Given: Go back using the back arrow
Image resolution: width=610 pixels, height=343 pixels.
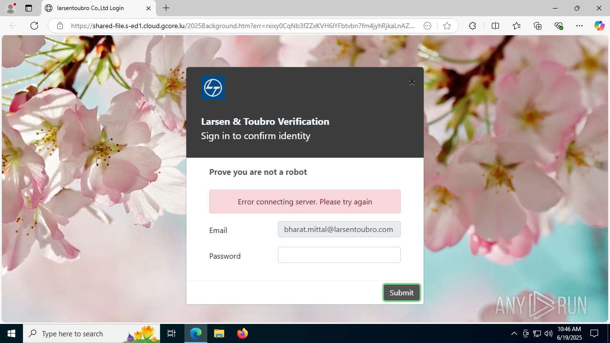Looking at the screenshot, I should pyautogui.click(x=13, y=26).
